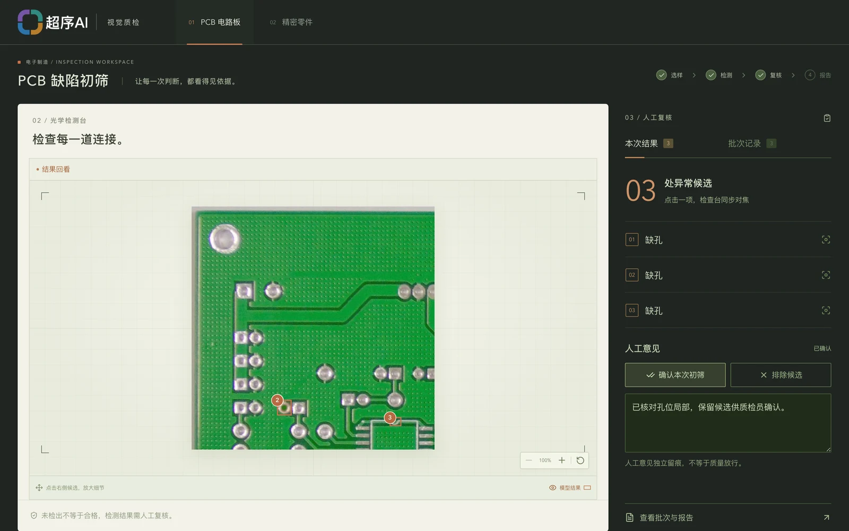Click the 检测 step label

[x=726, y=75]
